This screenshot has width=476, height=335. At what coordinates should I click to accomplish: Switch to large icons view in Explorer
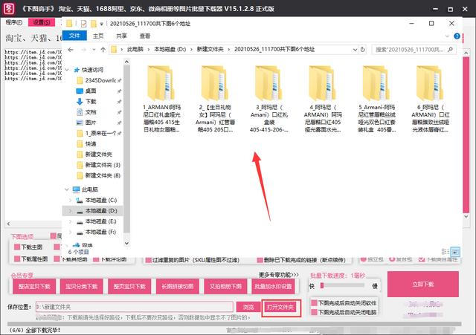(455, 252)
